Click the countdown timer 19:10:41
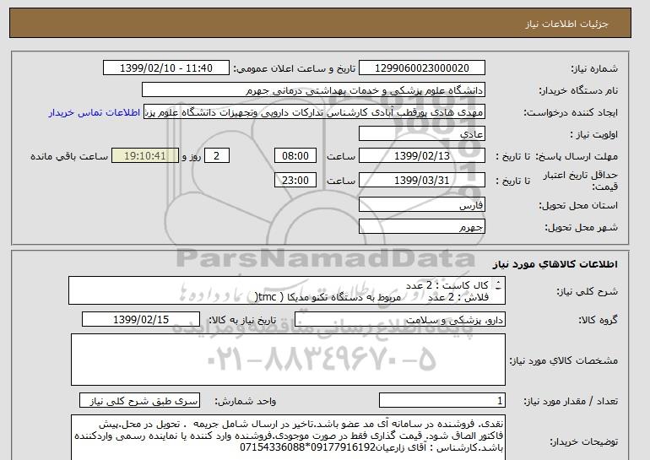Image resolution: width=650 pixels, height=460 pixels. pos(144,156)
